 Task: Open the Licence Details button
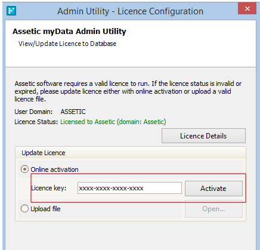[203, 136]
